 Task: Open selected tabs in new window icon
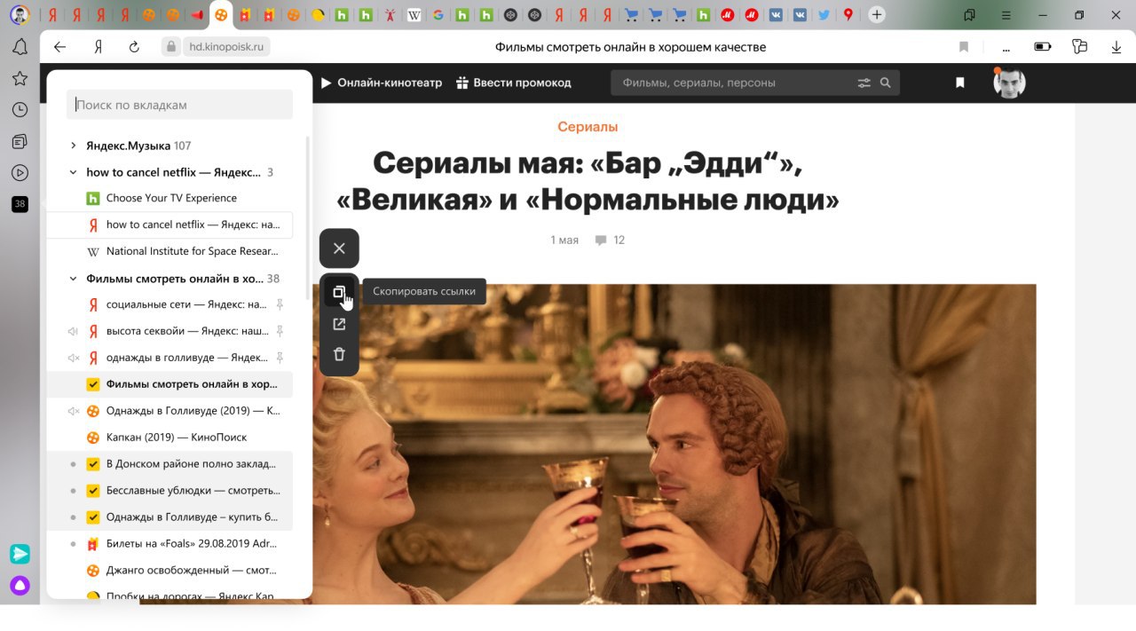point(339,324)
